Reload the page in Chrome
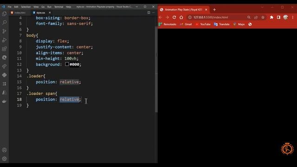 tap(174, 17)
